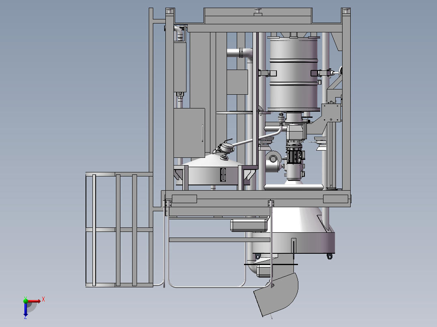The width and height of the screenshot is (437, 327).
Task: Select the large ribbed cylindrical drum
Action: pos(293,74)
